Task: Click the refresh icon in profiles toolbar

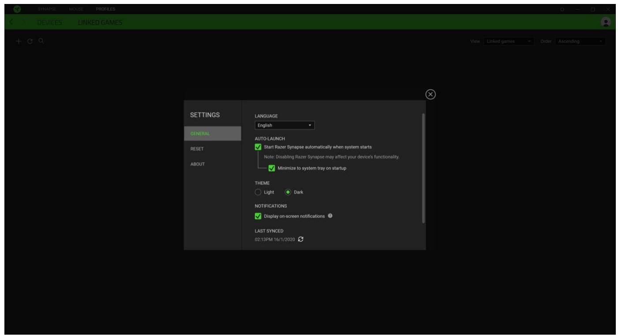Action: pyautogui.click(x=30, y=41)
